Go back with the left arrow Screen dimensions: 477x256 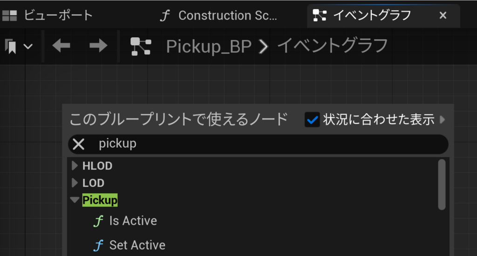[61, 46]
